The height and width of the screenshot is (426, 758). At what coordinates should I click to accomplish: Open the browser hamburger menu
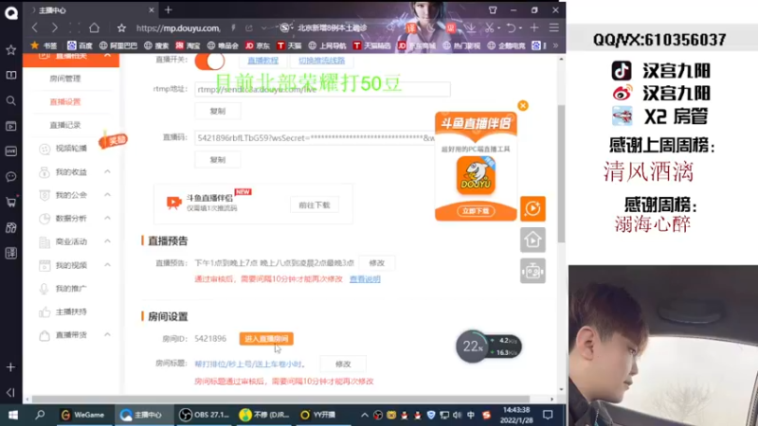[x=554, y=28]
